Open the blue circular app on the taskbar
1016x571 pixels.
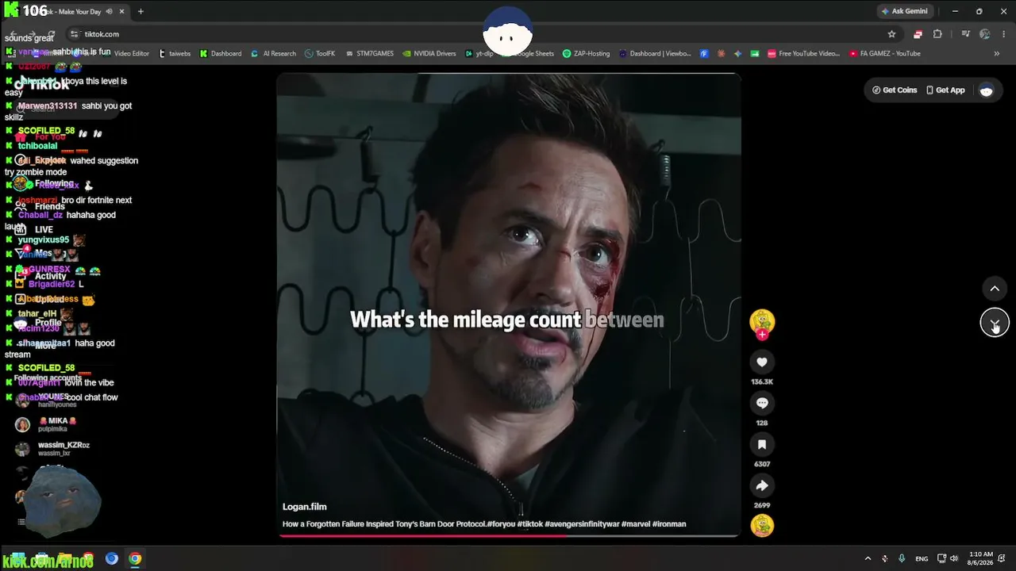click(x=112, y=558)
